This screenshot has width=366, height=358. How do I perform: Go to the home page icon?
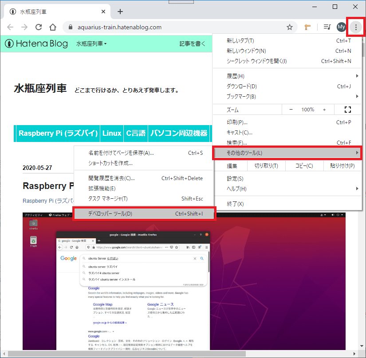53,28
